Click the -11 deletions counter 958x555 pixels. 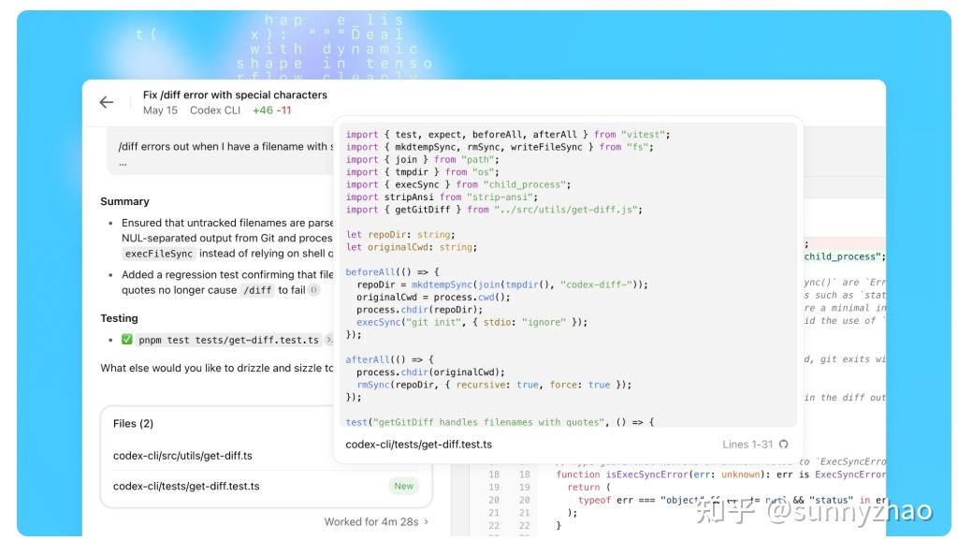pos(283,110)
